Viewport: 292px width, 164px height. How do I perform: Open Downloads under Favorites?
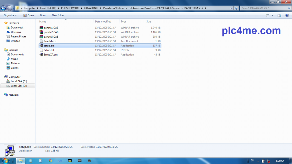coord(17,28)
